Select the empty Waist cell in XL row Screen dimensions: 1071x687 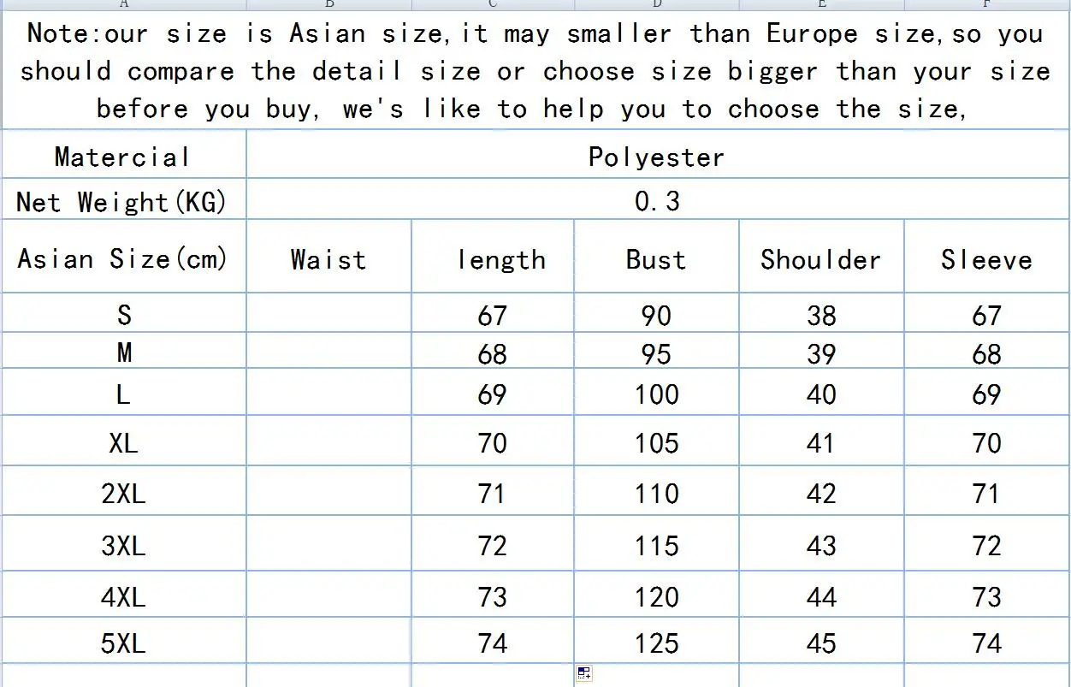(x=328, y=442)
